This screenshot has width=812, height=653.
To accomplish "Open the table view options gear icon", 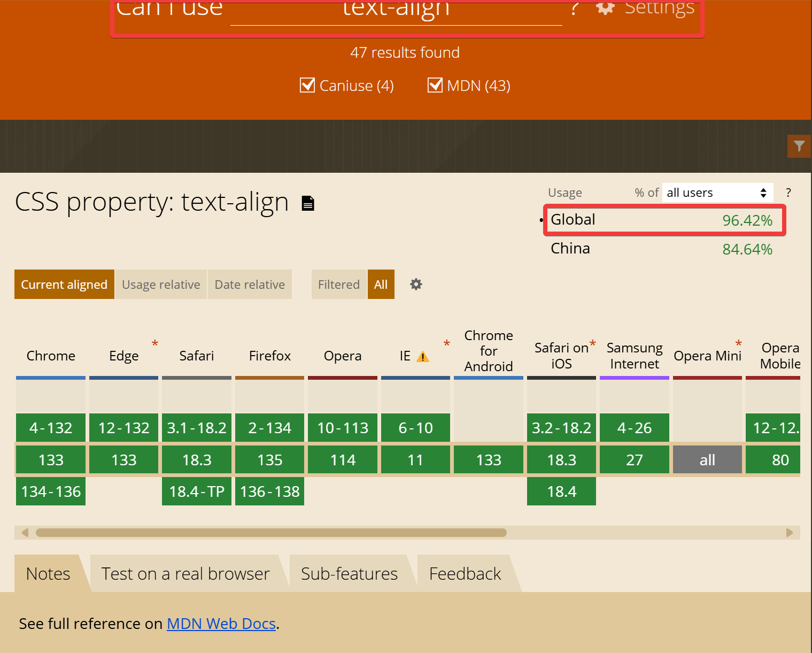I will click(x=416, y=284).
